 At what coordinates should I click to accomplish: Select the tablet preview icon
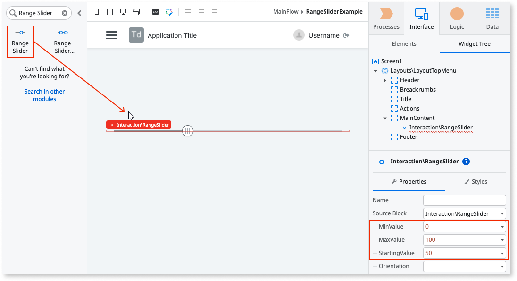coord(110,12)
